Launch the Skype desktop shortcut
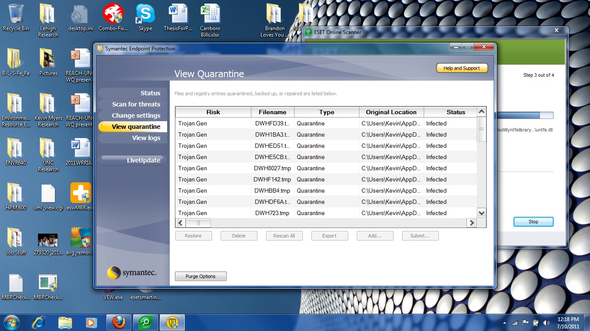590x331 pixels. click(x=145, y=17)
